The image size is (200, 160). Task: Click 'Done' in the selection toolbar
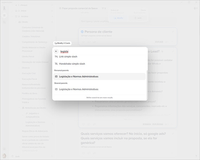click(x=143, y=10)
